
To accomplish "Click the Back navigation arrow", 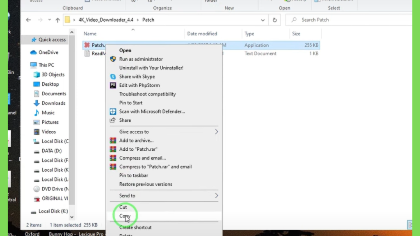I will [28, 20].
